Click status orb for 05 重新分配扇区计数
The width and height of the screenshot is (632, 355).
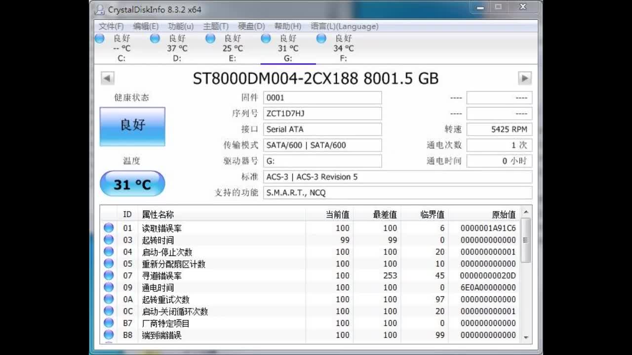coord(109,263)
